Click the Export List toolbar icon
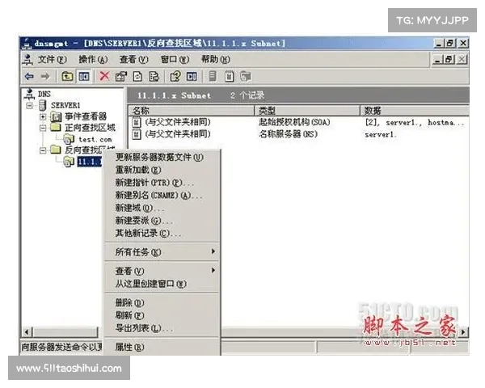Viewport: 485px width, 388px height. (x=154, y=76)
